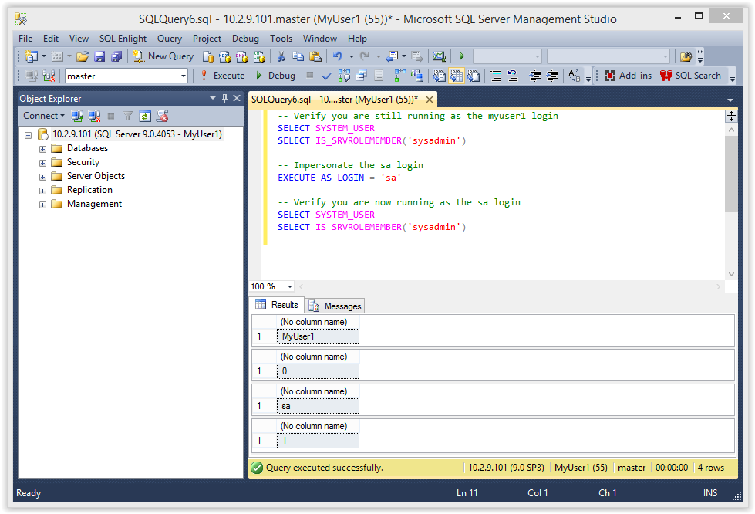Toggle Include Client Statistics
755x514 pixels.
(417, 76)
